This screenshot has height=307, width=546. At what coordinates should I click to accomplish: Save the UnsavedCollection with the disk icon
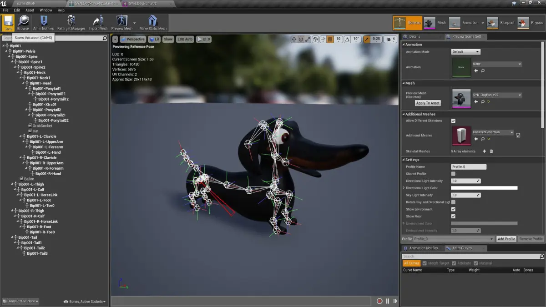pyautogui.click(x=518, y=136)
